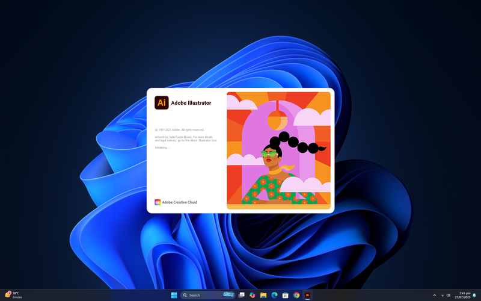This screenshot has width=481, height=301.
Task: Open the Windows Start menu
Action: pyautogui.click(x=174, y=295)
